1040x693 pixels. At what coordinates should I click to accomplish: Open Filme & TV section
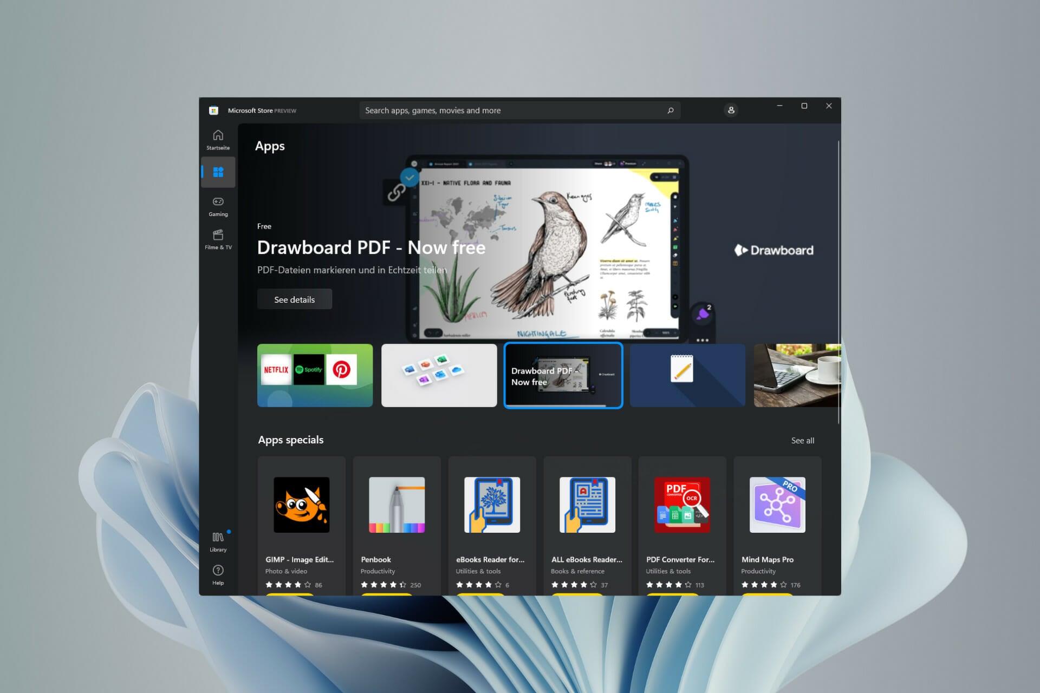[x=218, y=239]
